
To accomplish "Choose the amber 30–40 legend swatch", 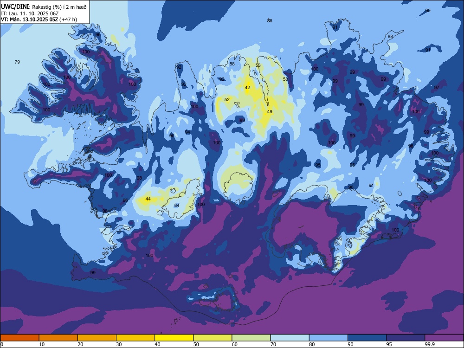I will [135, 338].
